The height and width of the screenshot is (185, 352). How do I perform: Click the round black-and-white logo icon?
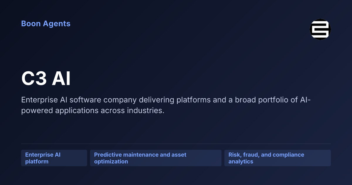coord(320,29)
